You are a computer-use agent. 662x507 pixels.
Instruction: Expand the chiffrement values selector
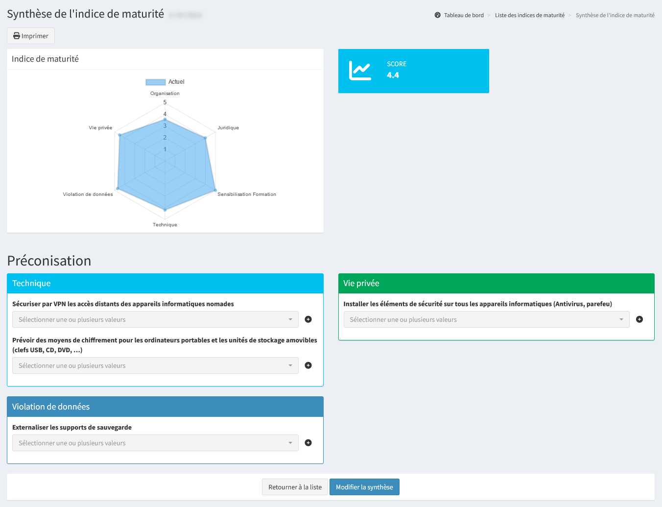(x=155, y=365)
